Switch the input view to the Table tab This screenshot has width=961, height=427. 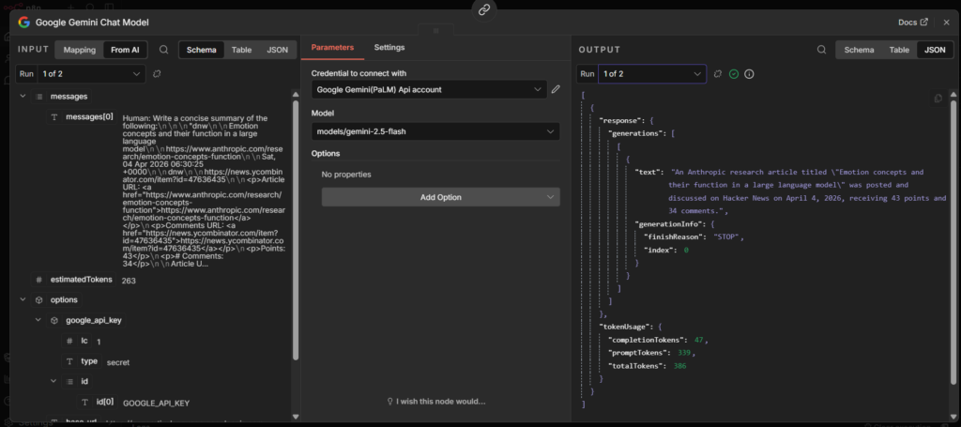point(241,50)
